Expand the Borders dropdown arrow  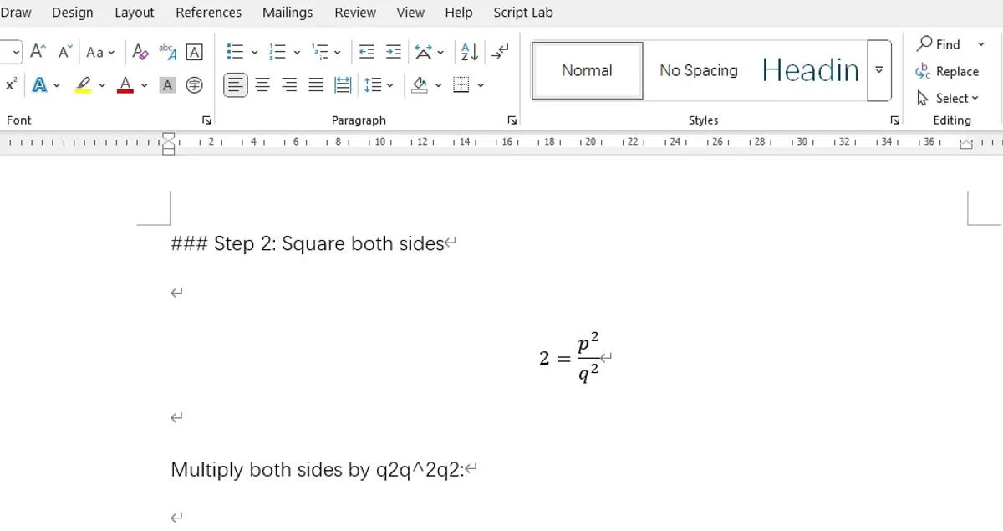(481, 84)
